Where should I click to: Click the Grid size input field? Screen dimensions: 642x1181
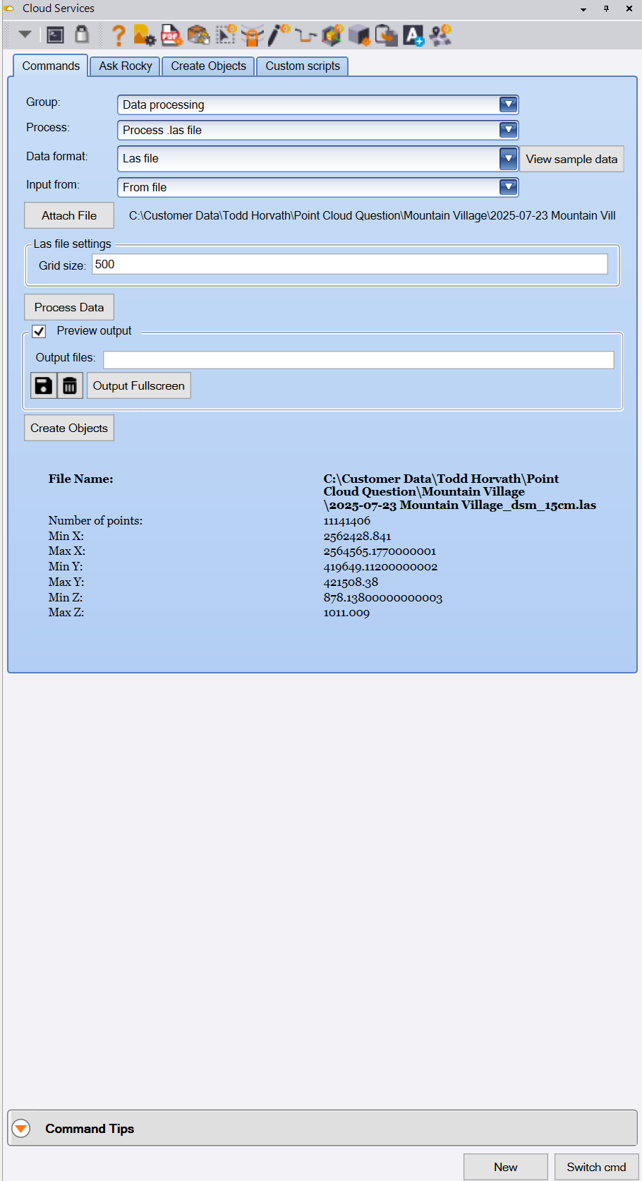(349, 265)
